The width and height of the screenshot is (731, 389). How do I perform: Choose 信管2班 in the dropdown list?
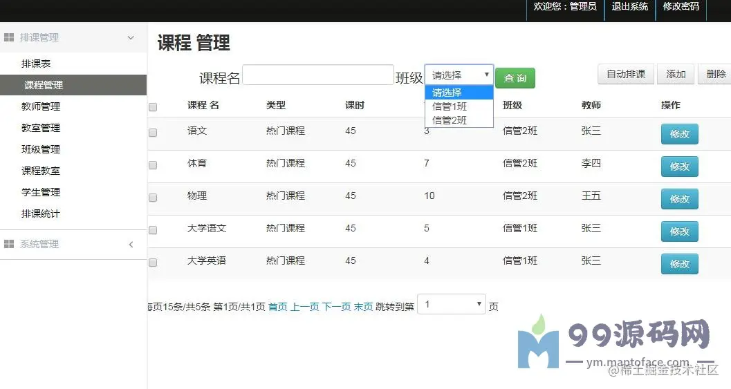(459, 120)
